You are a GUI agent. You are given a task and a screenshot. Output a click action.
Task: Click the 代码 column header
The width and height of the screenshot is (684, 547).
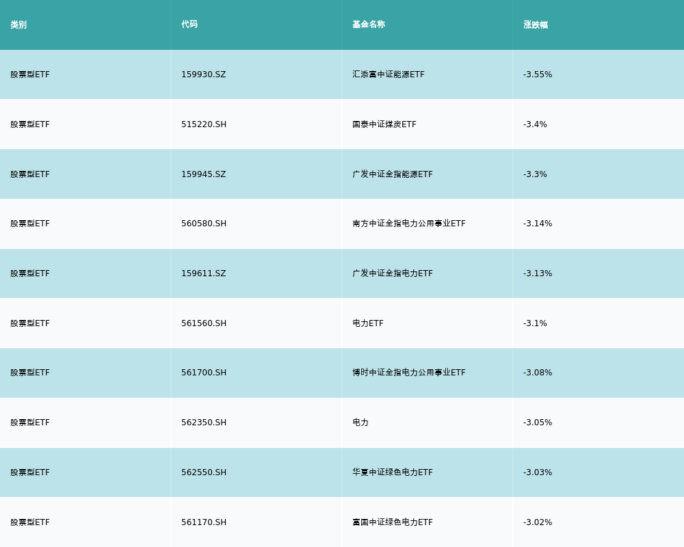pyautogui.click(x=189, y=25)
